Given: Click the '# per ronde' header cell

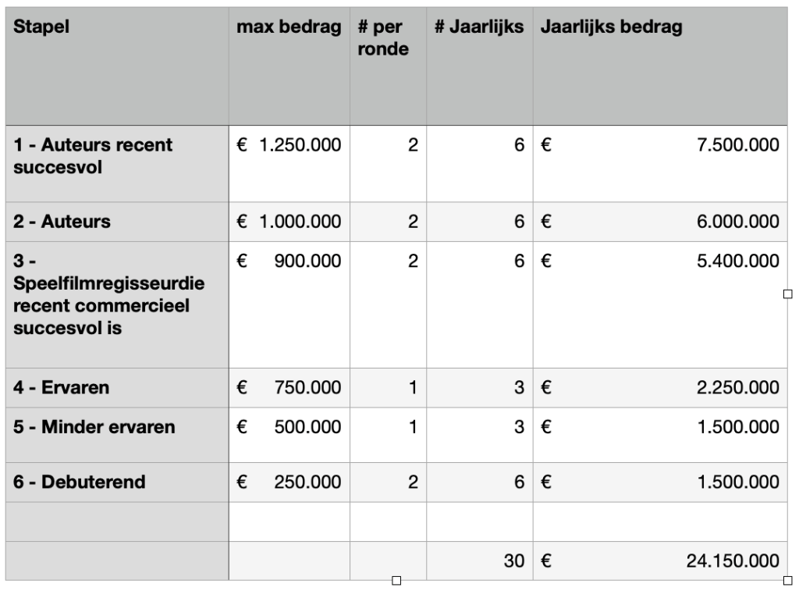Looking at the screenshot, I should click(388, 66).
